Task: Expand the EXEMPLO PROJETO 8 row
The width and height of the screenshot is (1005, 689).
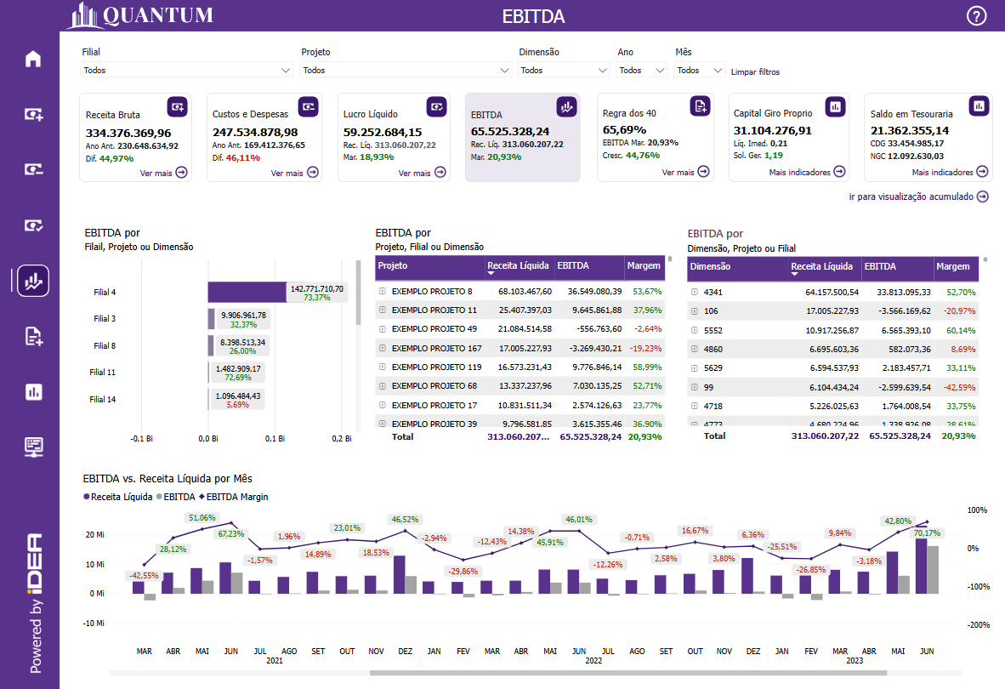Action: point(383,291)
